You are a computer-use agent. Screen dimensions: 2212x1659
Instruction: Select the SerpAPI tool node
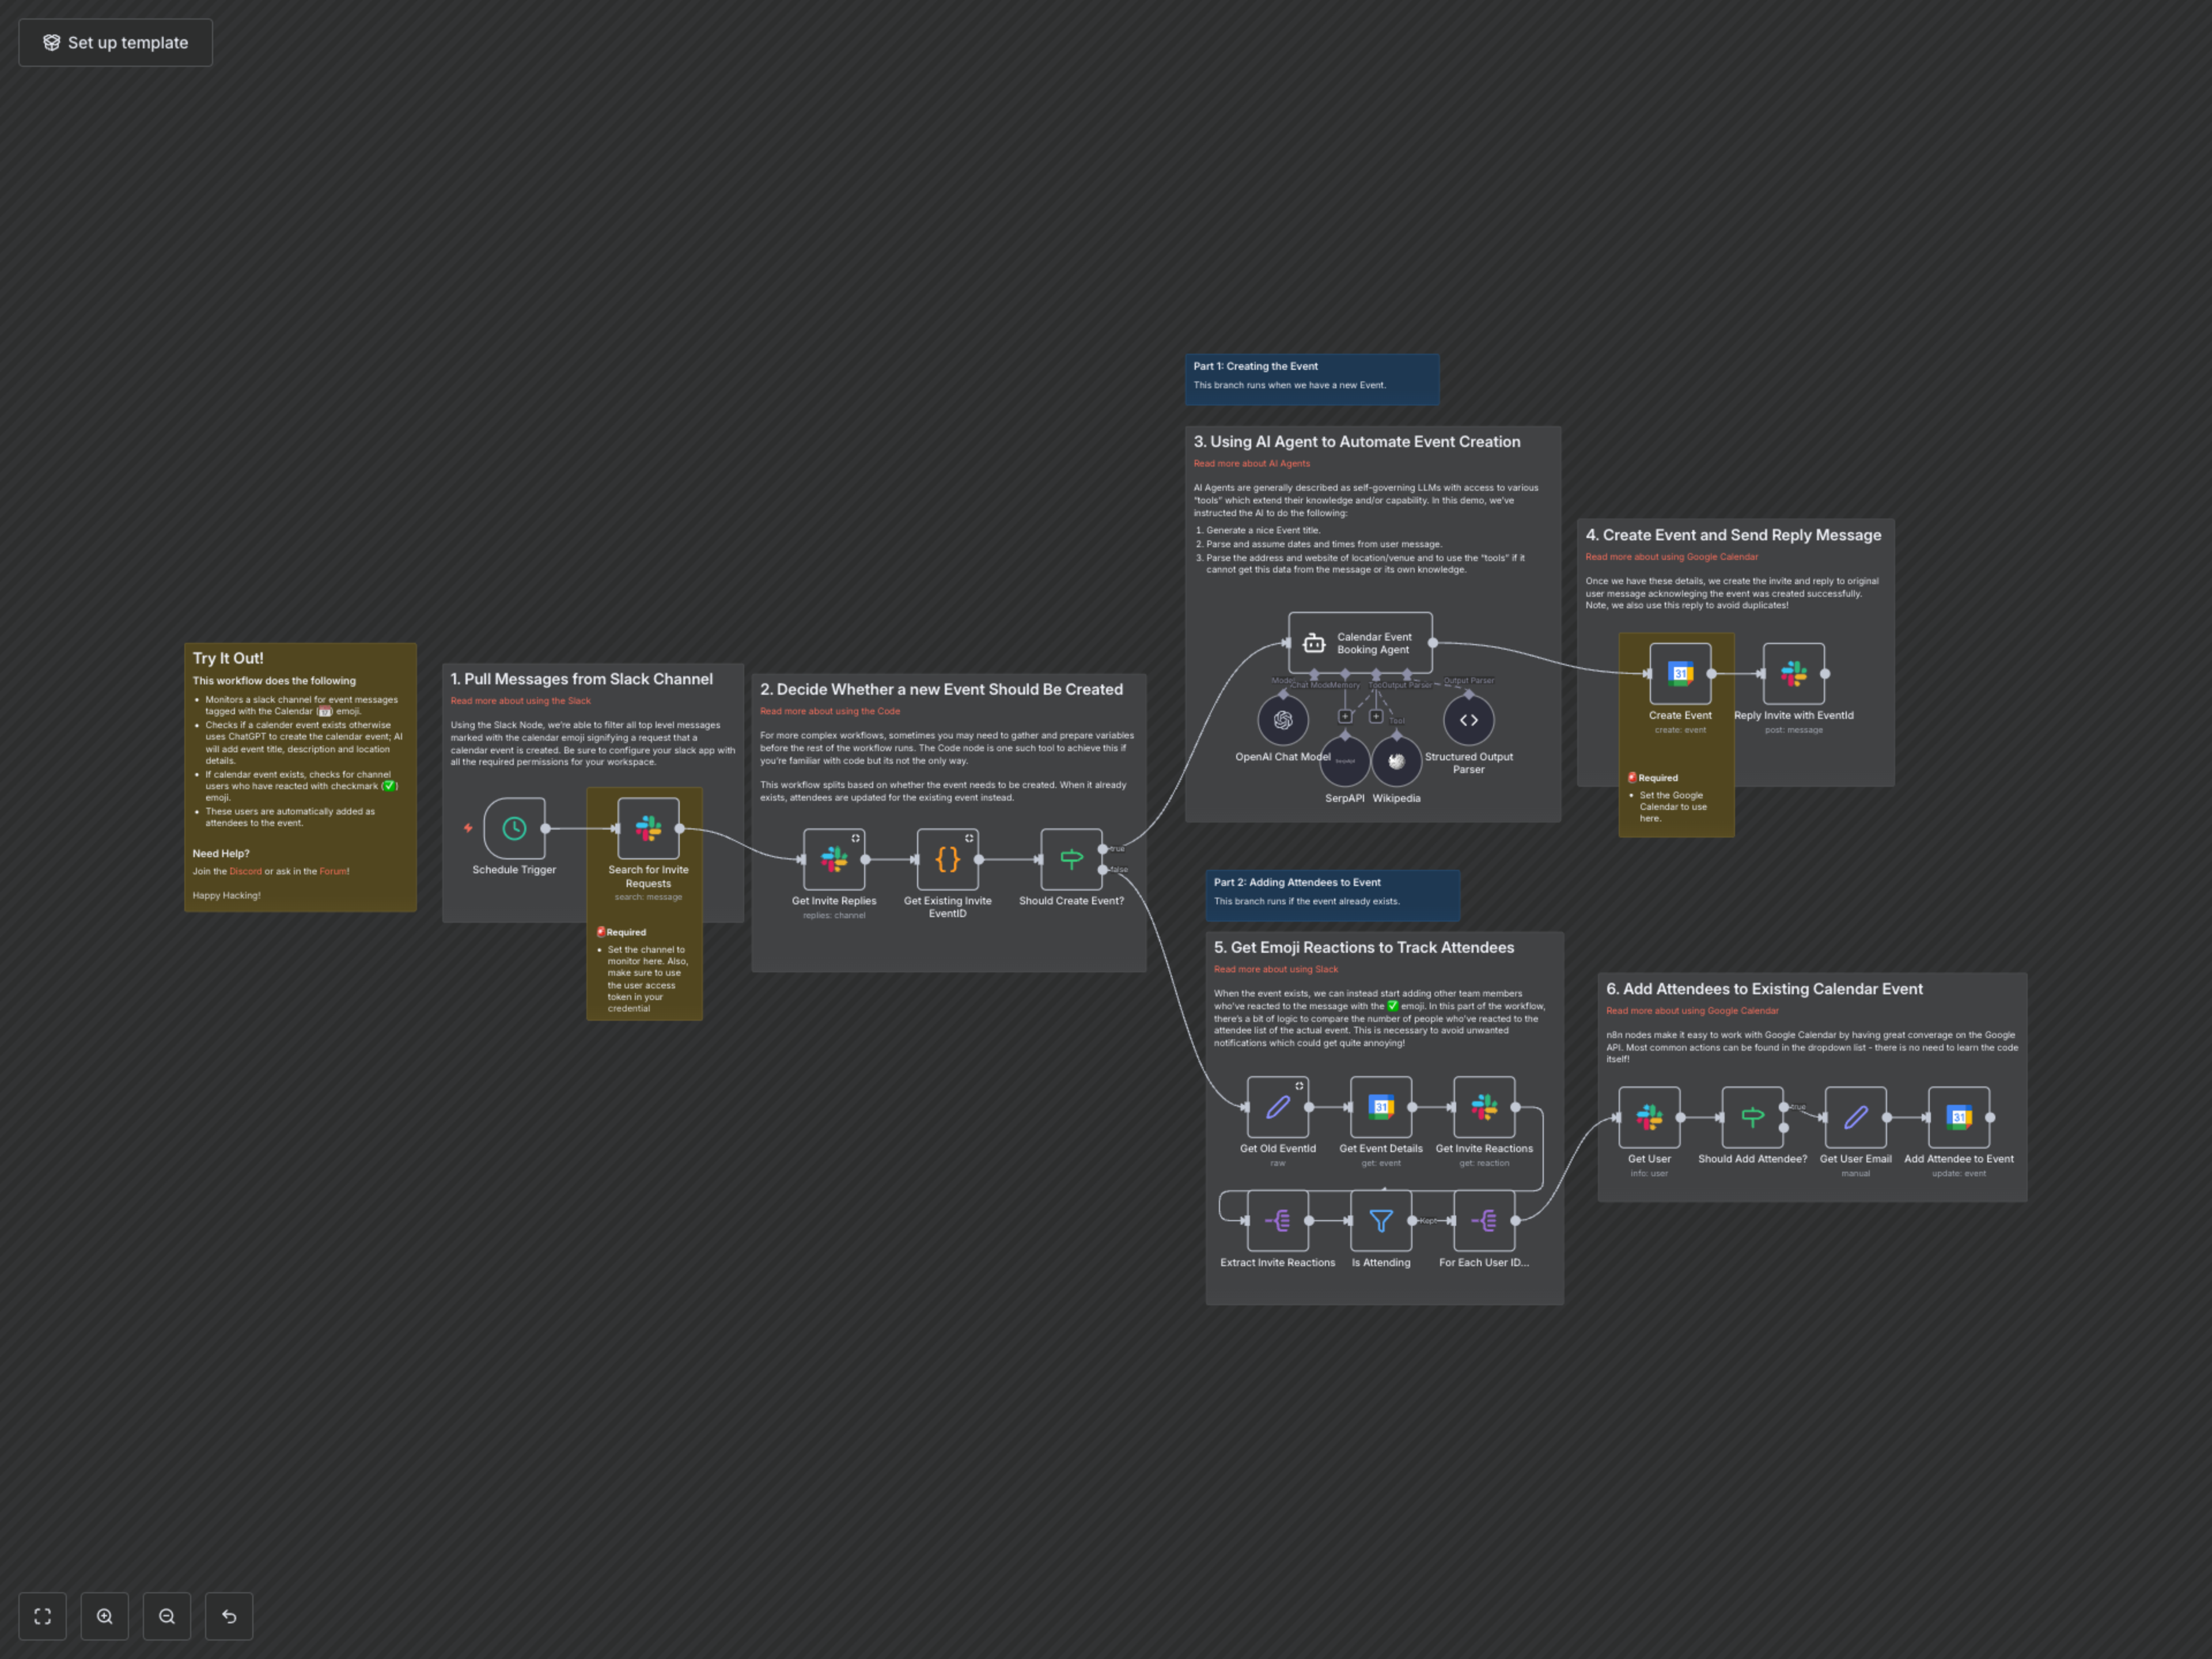(1345, 762)
